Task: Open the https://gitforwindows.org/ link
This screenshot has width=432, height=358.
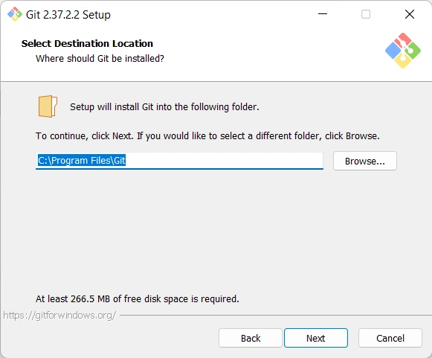Action: [x=59, y=316]
